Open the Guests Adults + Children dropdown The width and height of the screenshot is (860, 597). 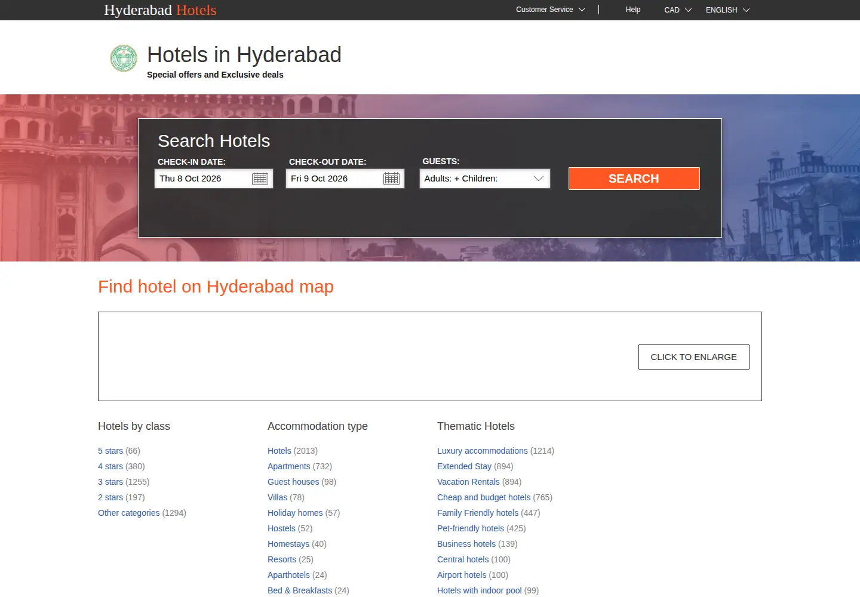pyautogui.click(x=484, y=179)
